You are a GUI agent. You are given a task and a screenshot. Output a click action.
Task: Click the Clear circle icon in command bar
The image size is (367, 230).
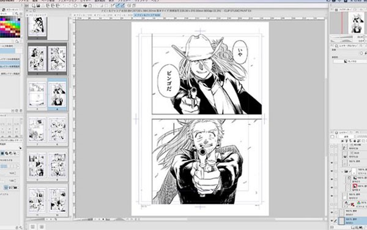[x=76, y=5]
